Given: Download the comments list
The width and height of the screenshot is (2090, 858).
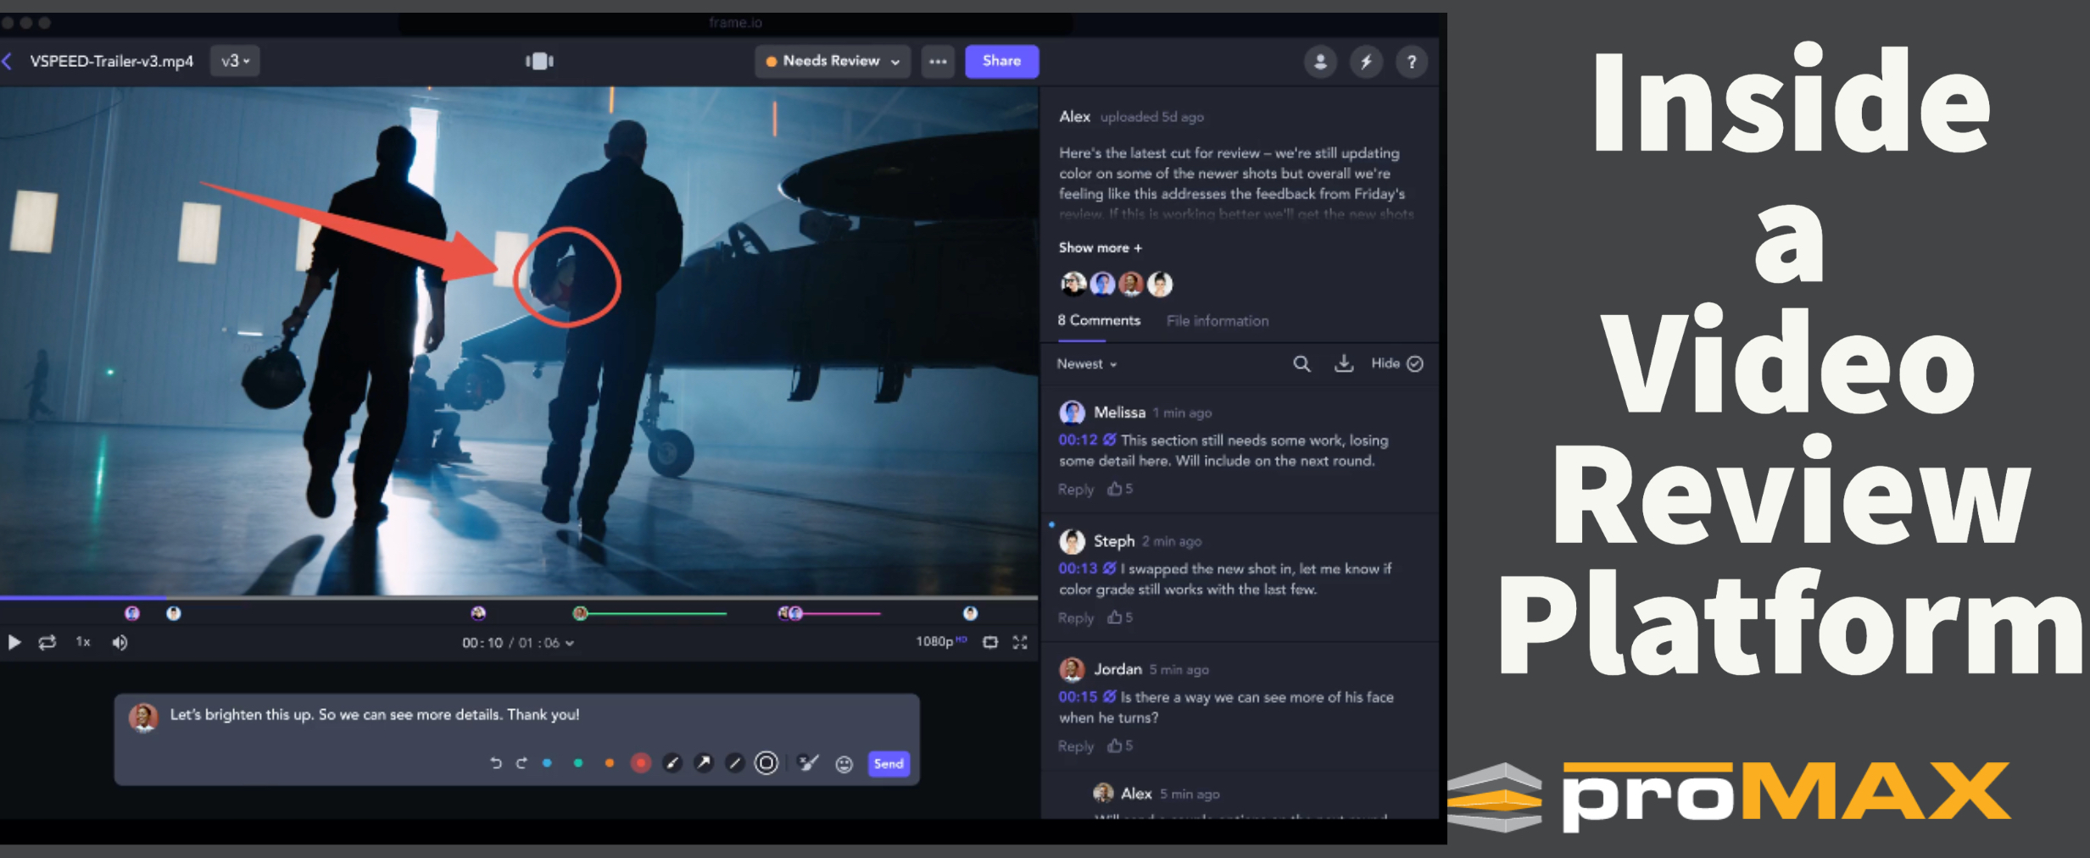Looking at the screenshot, I should 1344,363.
